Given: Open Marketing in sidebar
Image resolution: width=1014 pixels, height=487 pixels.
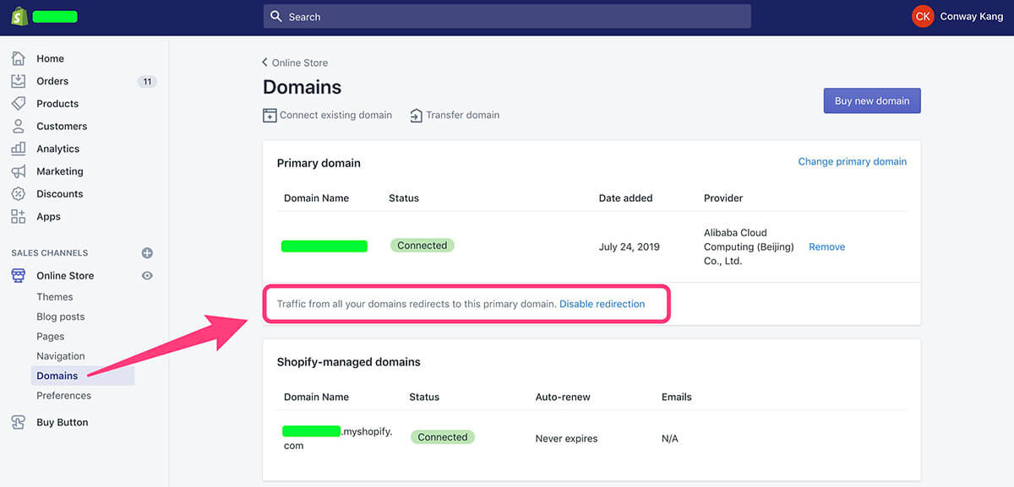Looking at the screenshot, I should point(60,171).
